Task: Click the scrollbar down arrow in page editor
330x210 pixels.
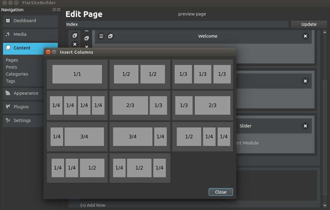Action: tap(324, 205)
